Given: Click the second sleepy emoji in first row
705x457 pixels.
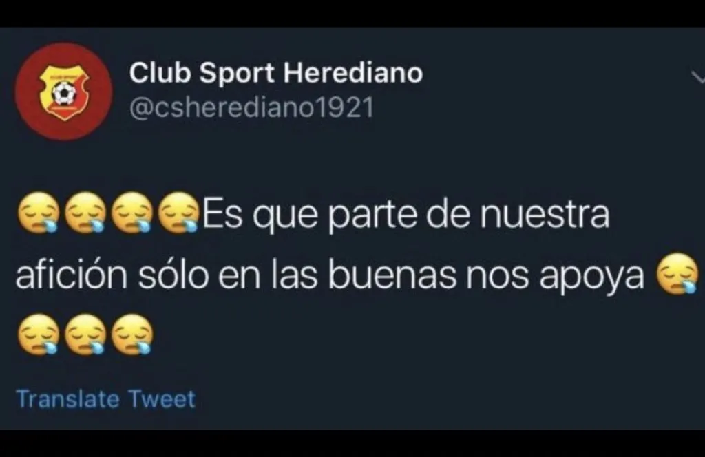Looking at the screenshot, I should click(x=85, y=213).
